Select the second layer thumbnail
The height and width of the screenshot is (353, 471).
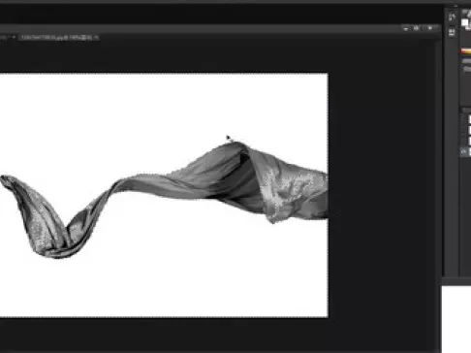(x=469, y=130)
